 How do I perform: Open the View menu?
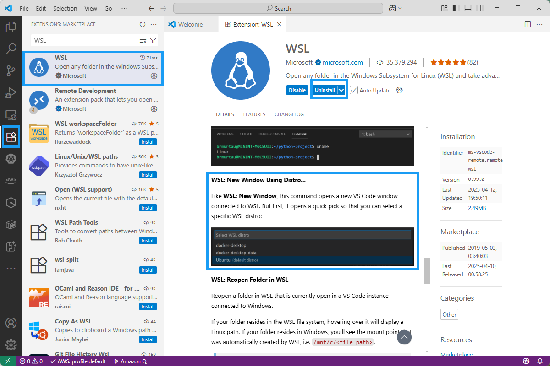pyautogui.click(x=91, y=8)
